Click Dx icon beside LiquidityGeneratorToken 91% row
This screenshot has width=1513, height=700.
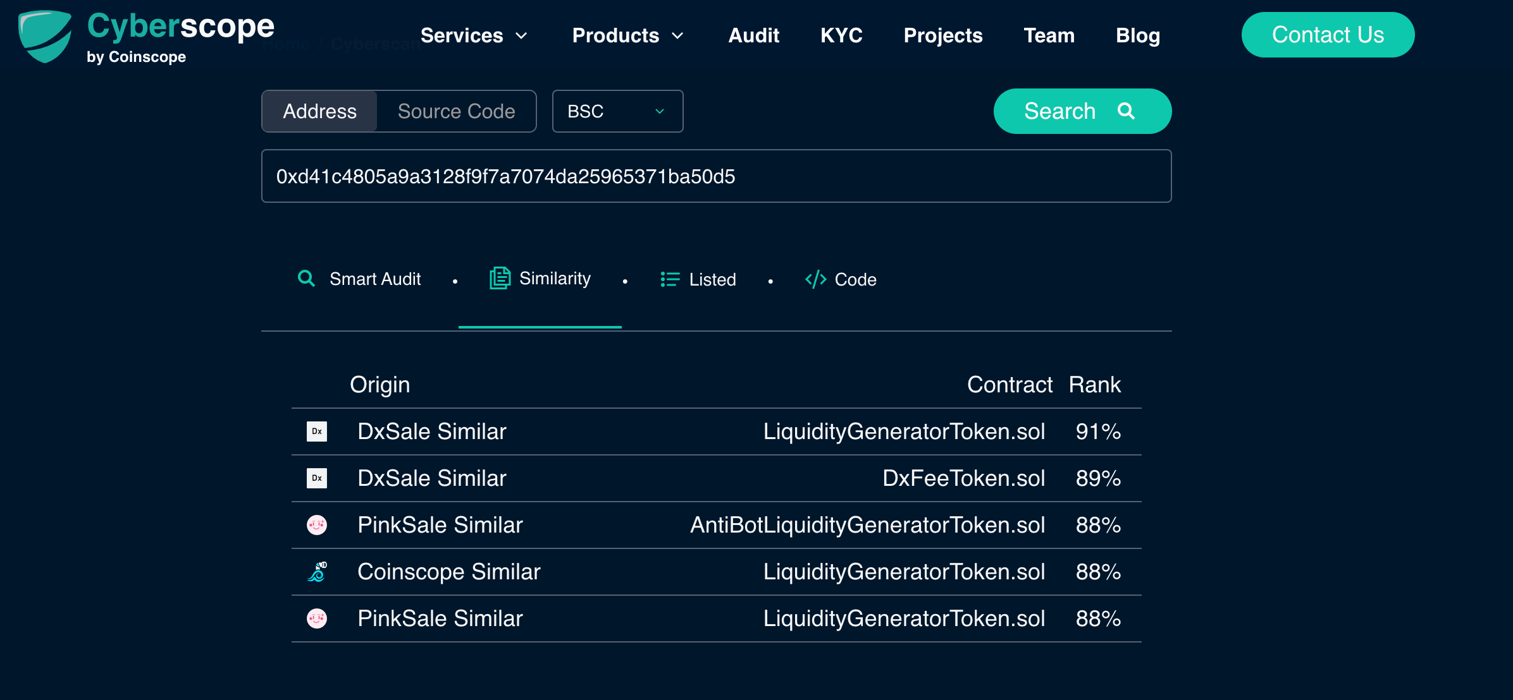[317, 431]
